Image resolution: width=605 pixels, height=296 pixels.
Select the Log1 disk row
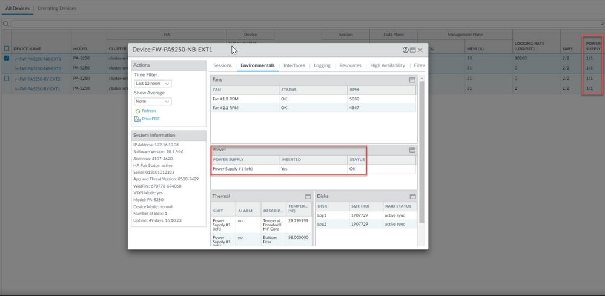(366, 215)
